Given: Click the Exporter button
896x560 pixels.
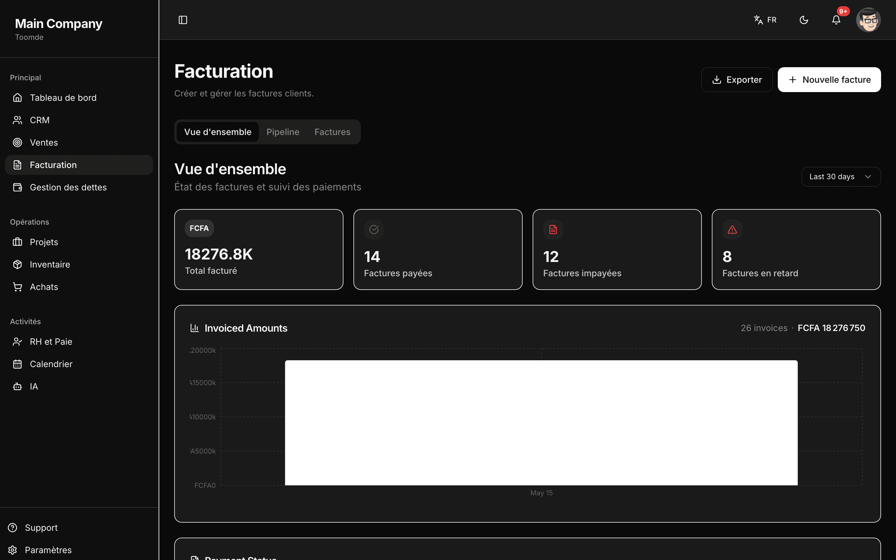Looking at the screenshot, I should pos(737,80).
